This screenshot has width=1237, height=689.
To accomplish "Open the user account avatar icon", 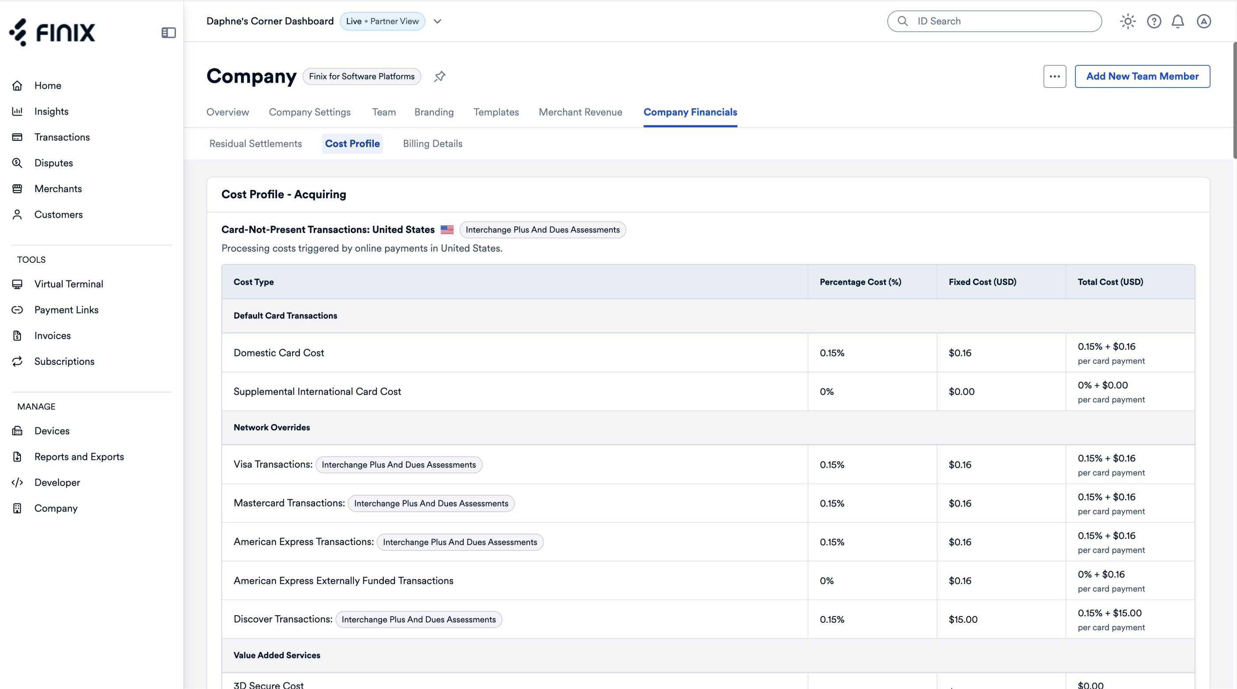I will (1203, 21).
